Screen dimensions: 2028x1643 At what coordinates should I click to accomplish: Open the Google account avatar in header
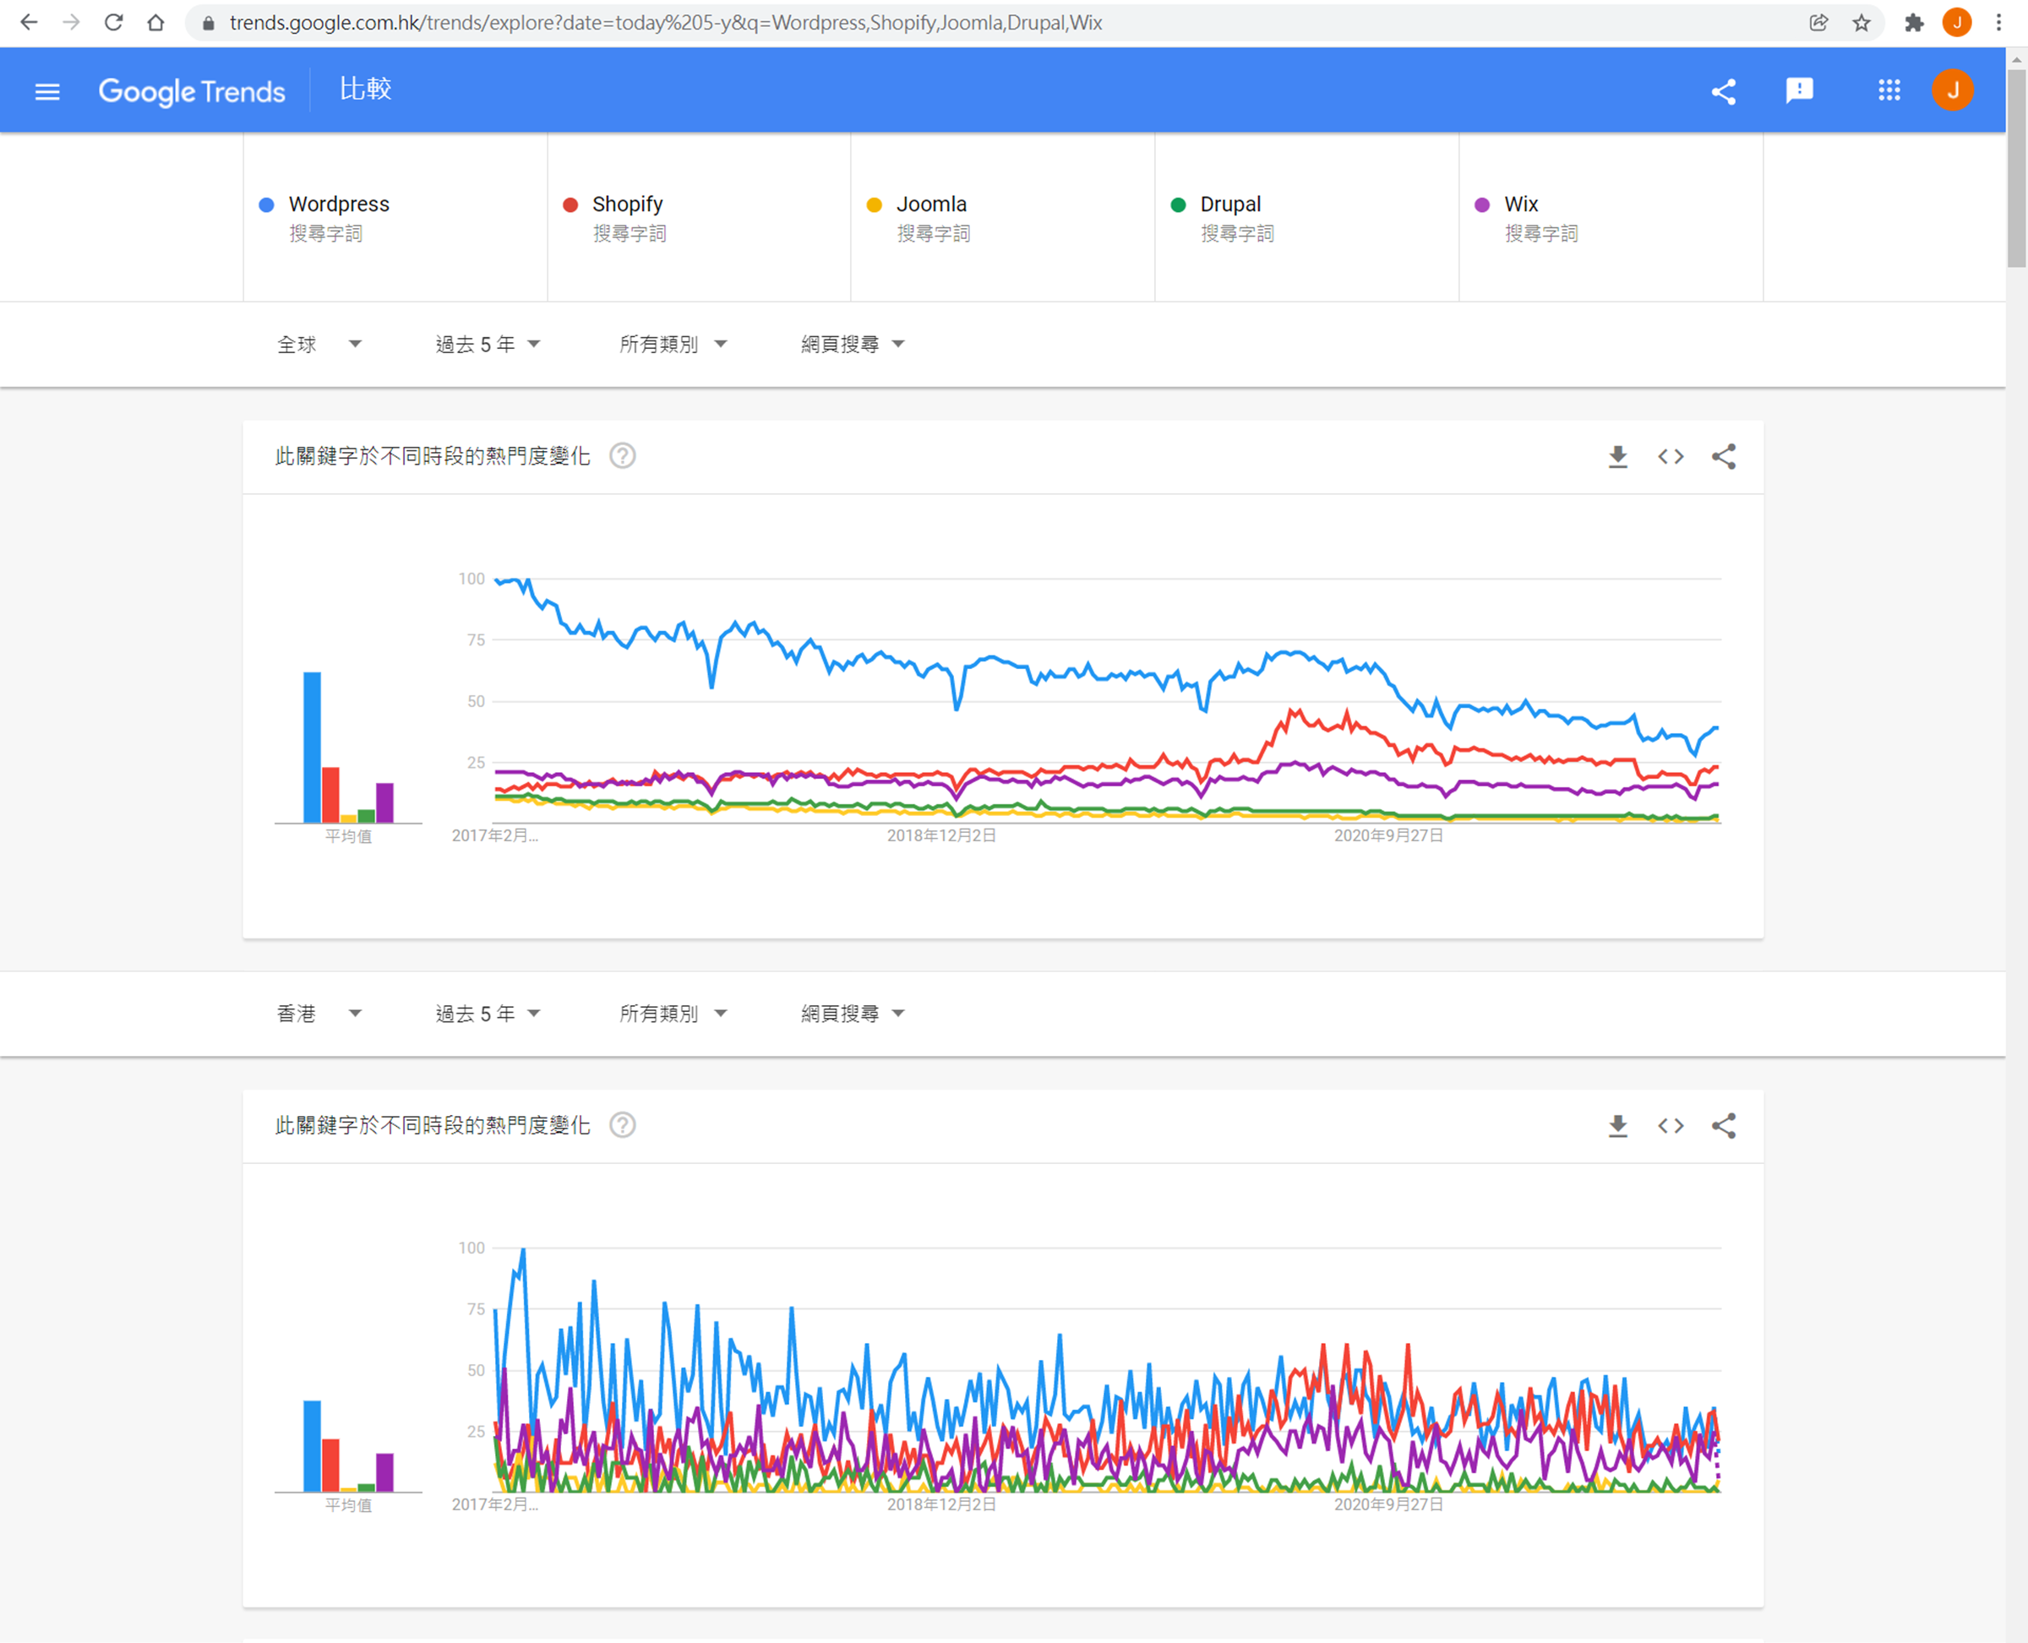[1952, 91]
